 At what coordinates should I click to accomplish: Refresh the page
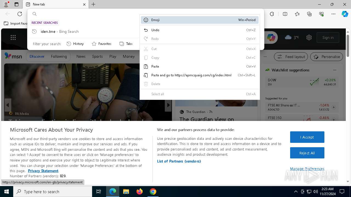point(20,14)
